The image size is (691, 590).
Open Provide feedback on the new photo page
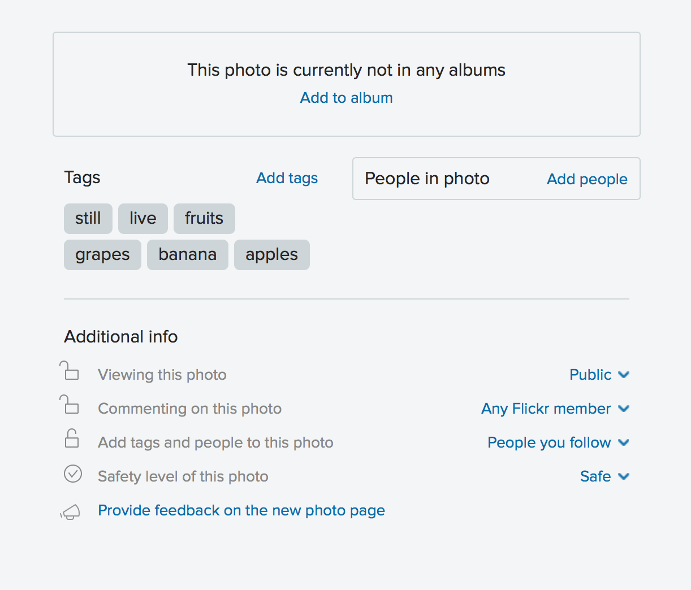(241, 510)
